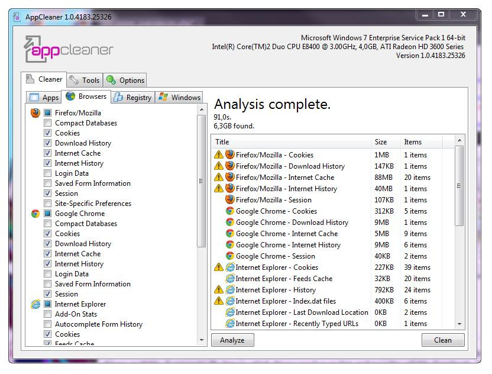This screenshot has height=374, width=492.
Task: Check Autocomplete Form History checkbox
Action: point(48,324)
